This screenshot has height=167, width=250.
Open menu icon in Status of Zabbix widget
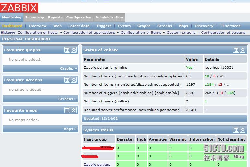coord(236,50)
